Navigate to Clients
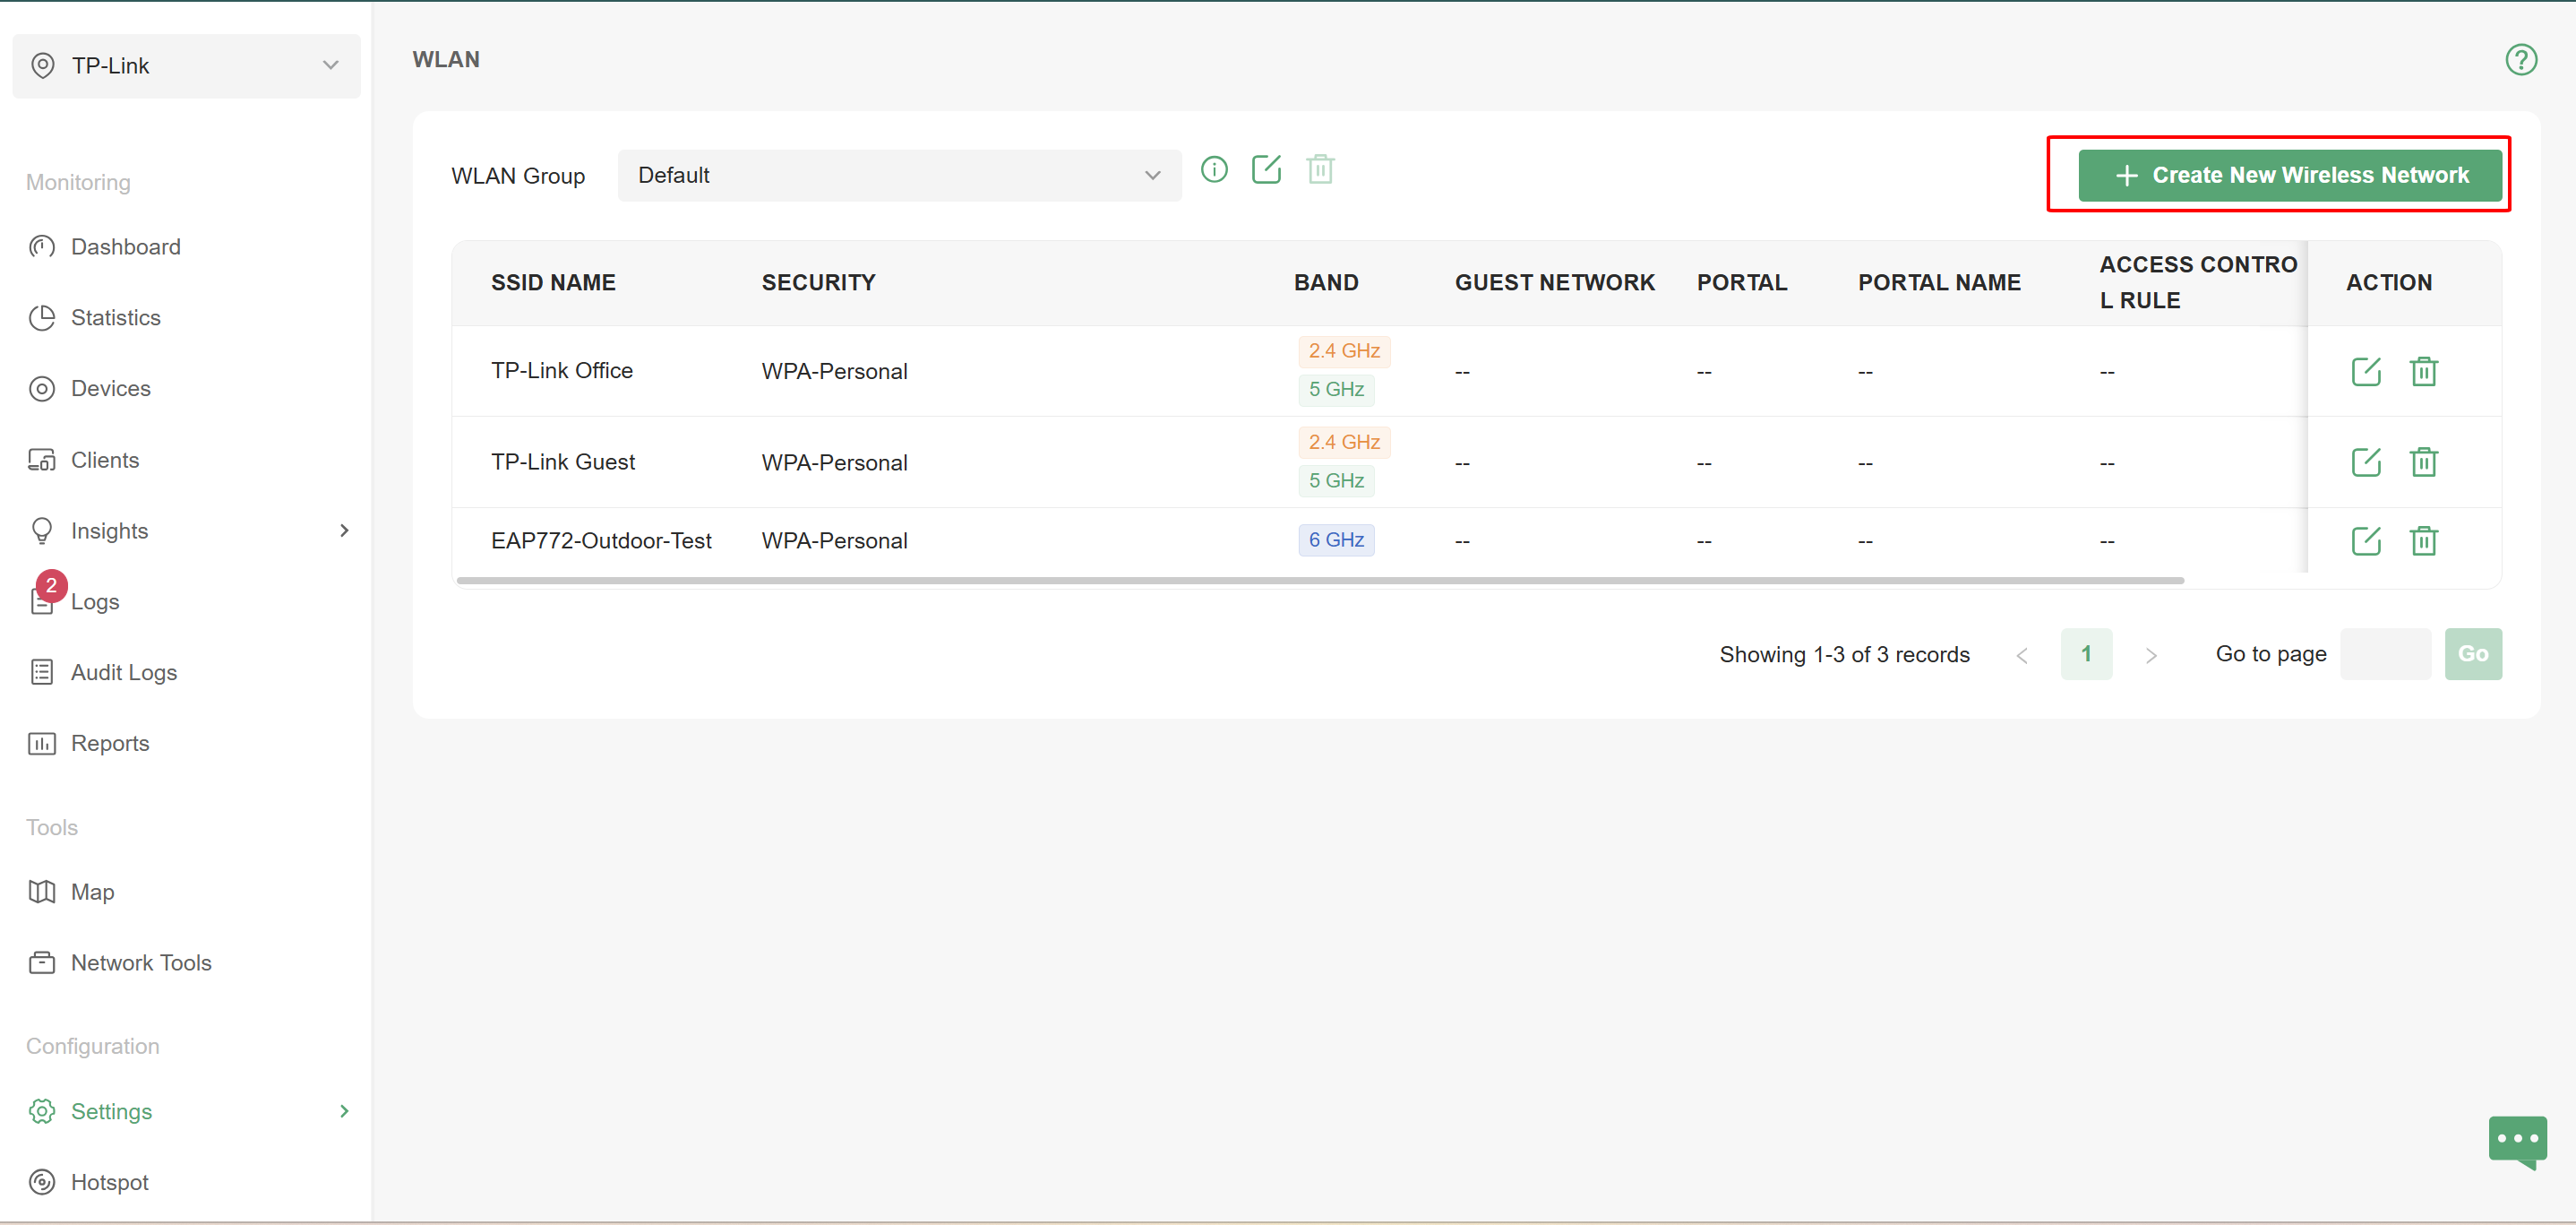 [x=105, y=460]
